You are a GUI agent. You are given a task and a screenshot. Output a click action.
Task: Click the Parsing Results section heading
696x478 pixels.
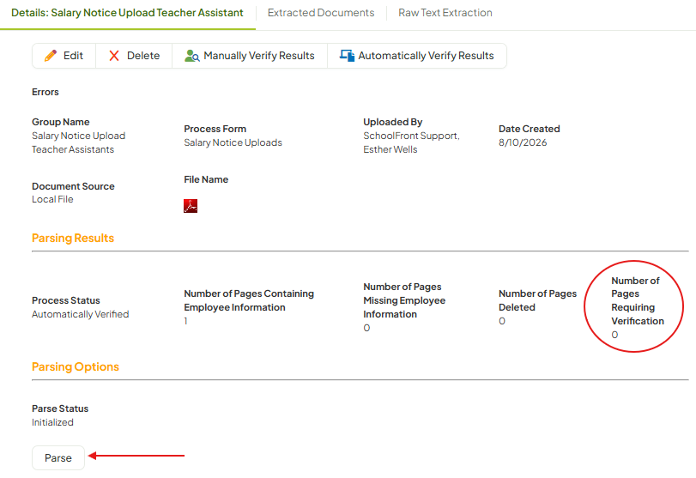click(x=73, y=239)
